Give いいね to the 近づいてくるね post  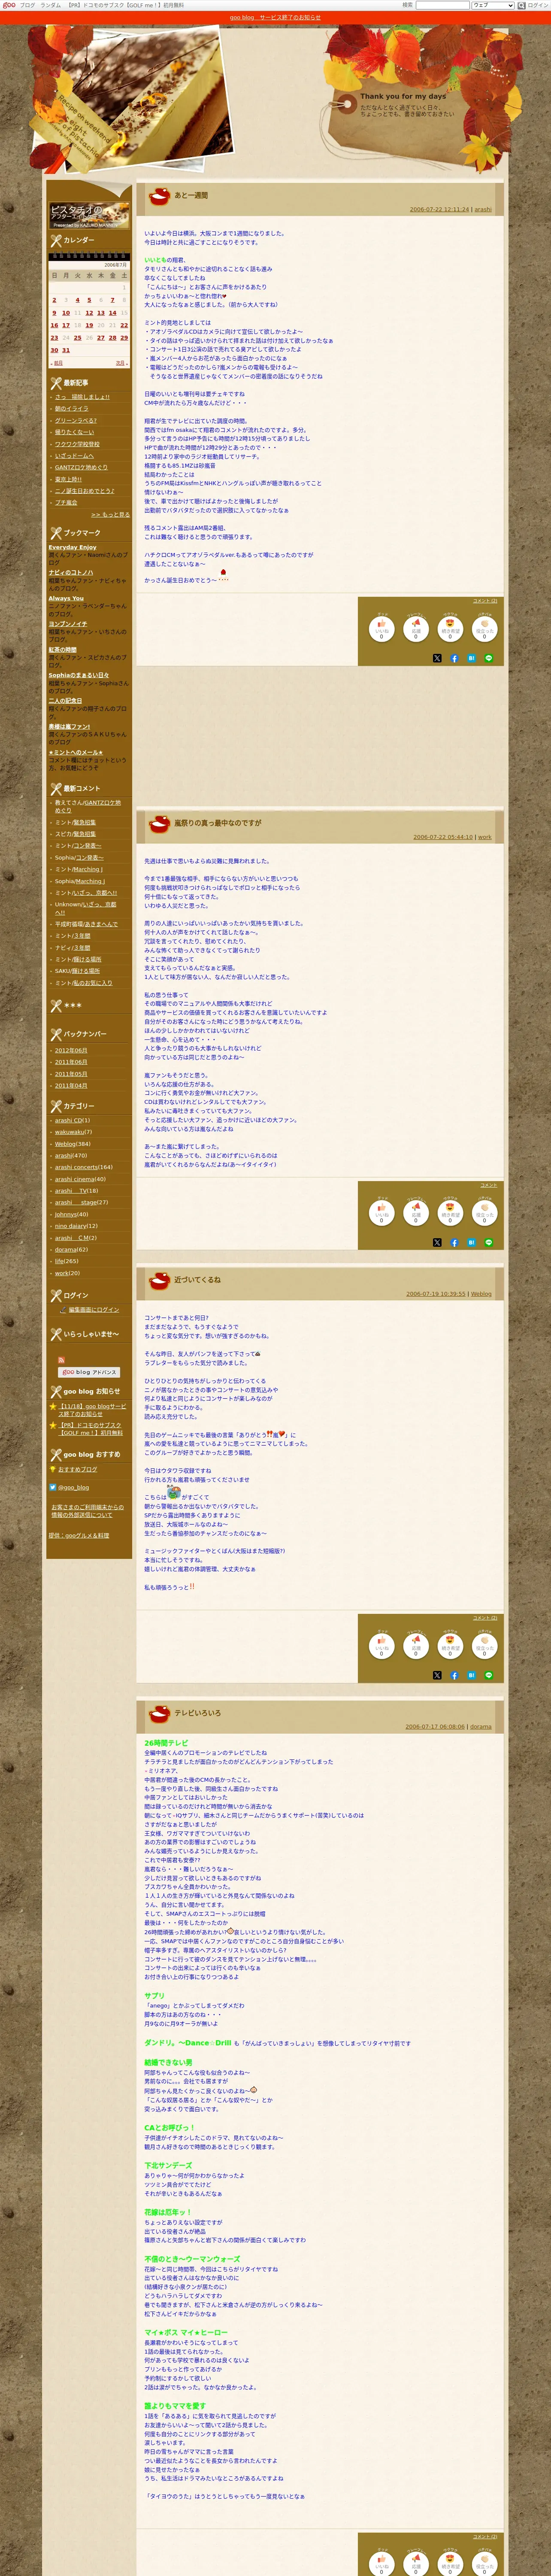coord(381,1645)
